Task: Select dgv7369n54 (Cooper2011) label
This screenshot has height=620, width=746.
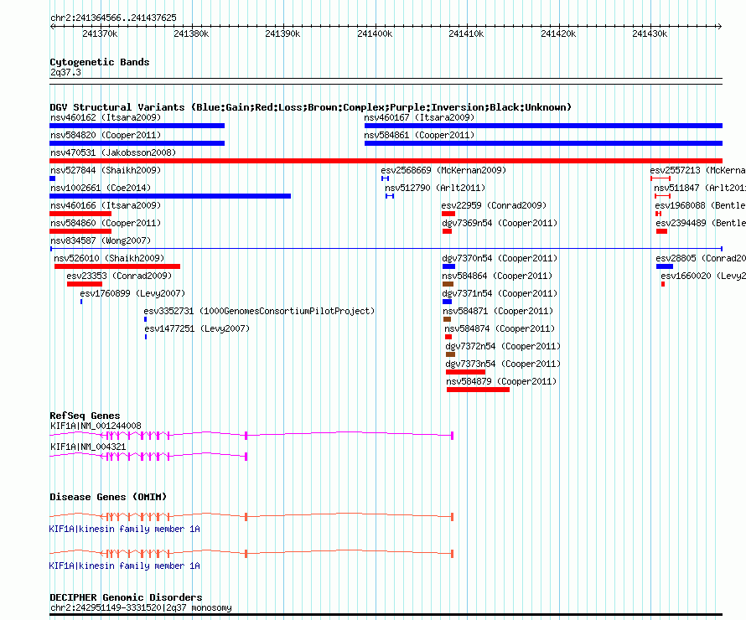Action: point(500,223)
